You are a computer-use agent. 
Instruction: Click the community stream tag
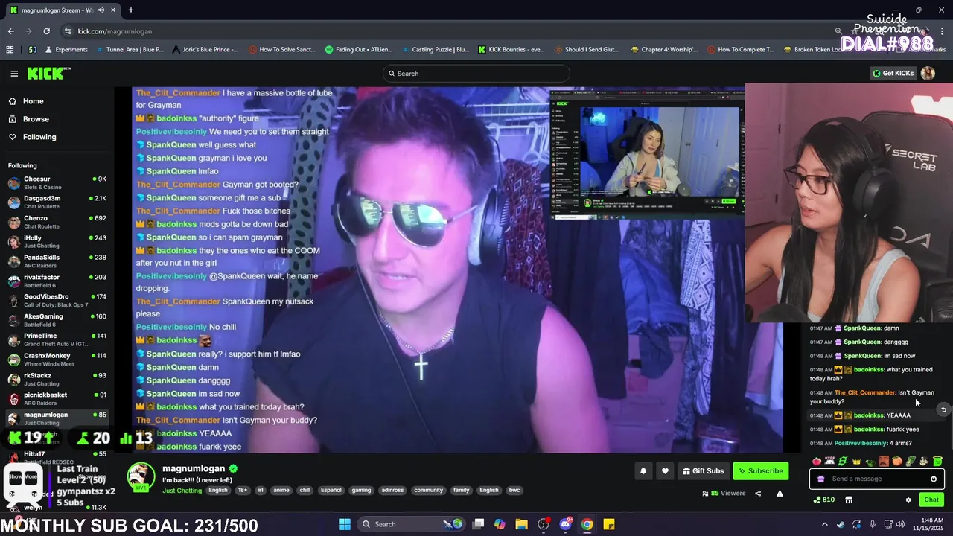(428, 490)
